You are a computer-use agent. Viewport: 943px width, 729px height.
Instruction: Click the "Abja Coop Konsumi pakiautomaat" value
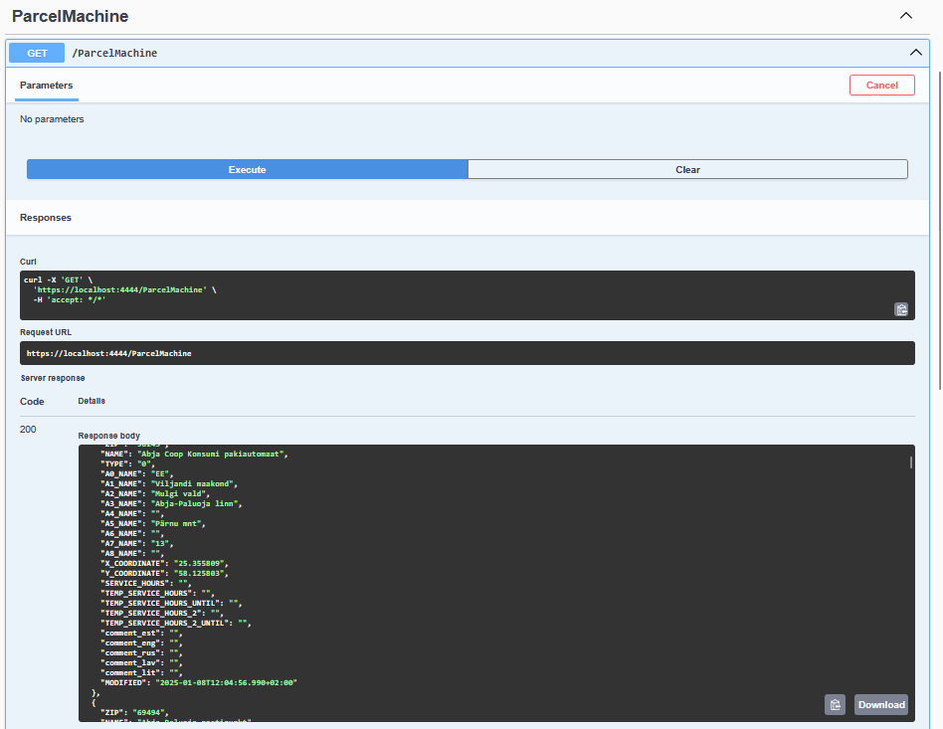(212, 454)
